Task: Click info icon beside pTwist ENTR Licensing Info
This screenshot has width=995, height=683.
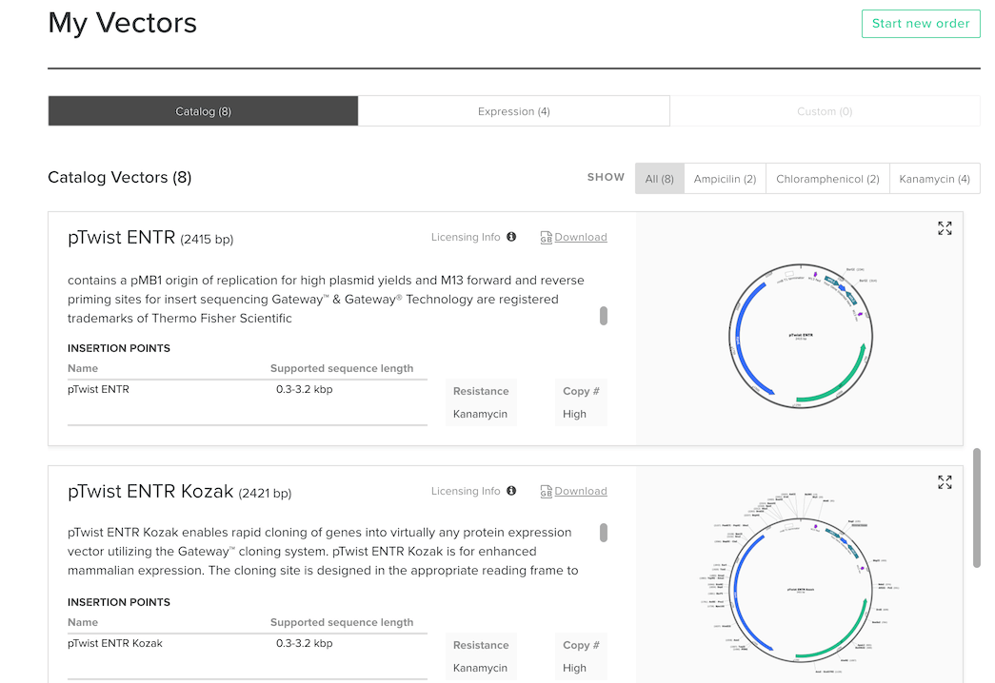Action: [511, 237]
